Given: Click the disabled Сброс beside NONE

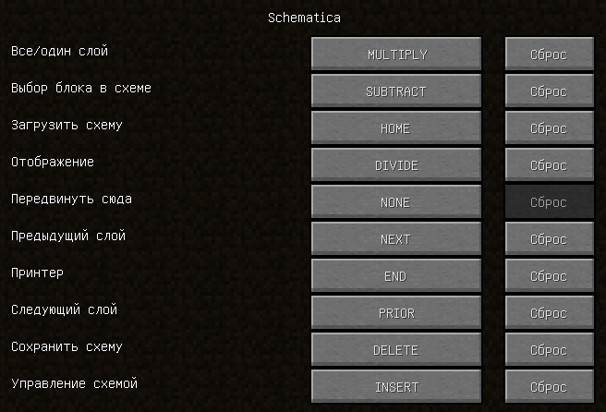Looking at the screenshot, I should click(549, 202).
